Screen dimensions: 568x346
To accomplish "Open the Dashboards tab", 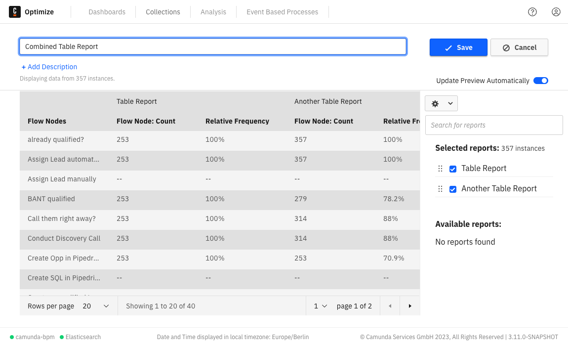I will click(x=107, y=12).
